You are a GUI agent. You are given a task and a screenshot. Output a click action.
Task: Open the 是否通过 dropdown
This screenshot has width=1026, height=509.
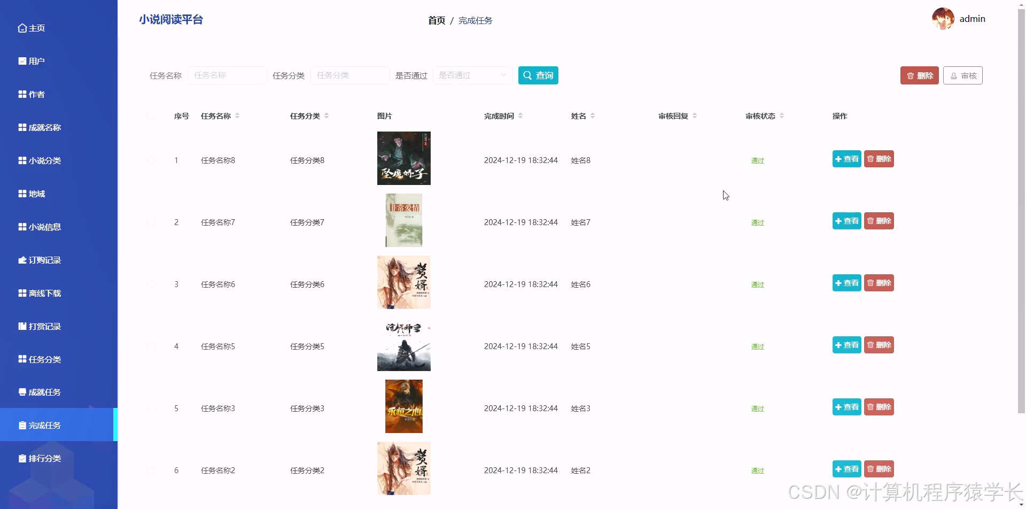click(x=473, y=75)
